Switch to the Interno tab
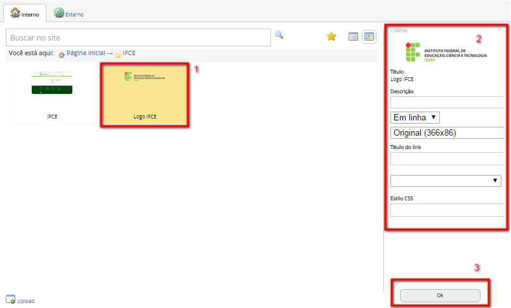Image resolution: width=511 pixels, height=308 pixels. point(25,14)
